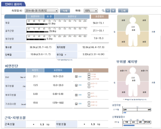Check the first unchecked BMI evaluation box

89,74
